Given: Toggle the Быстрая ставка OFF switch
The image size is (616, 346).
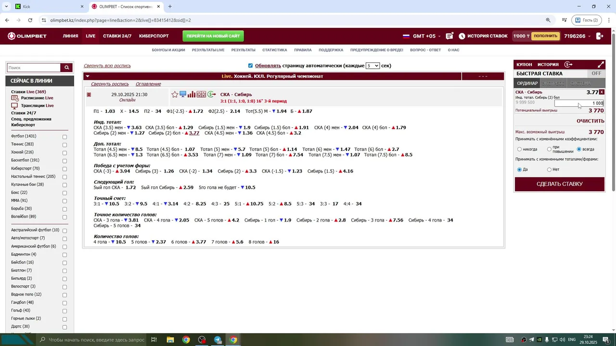Looking at the screenshot, I should (596, 74).
